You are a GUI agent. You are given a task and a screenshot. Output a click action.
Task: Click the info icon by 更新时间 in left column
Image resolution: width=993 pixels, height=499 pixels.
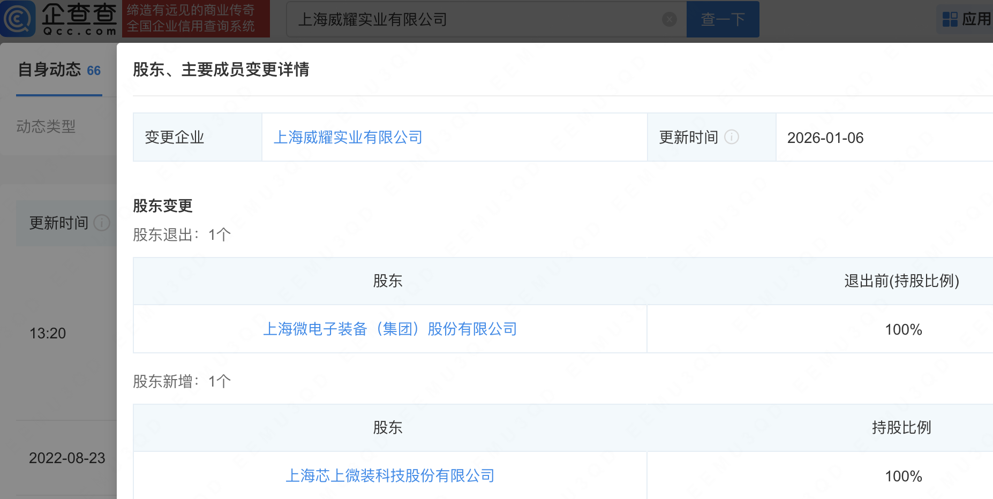click(102, 223)
